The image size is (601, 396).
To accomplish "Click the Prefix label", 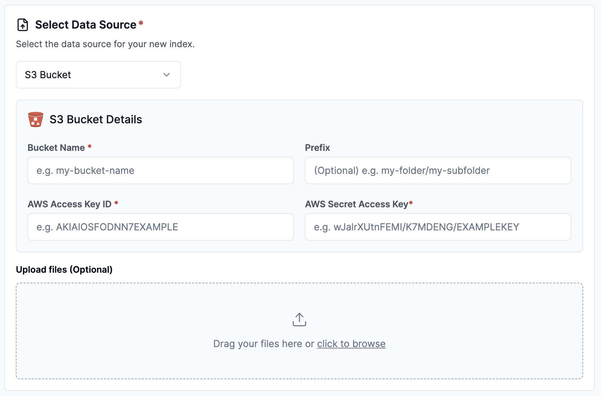I will (317, 148).
